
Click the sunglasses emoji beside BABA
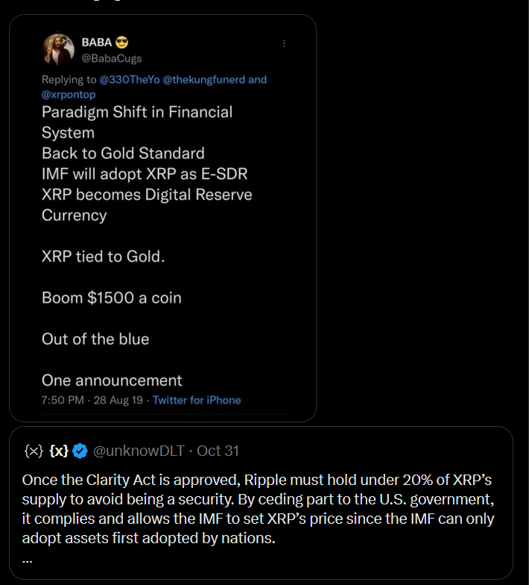pyautogui.click(x=121, y=42)
